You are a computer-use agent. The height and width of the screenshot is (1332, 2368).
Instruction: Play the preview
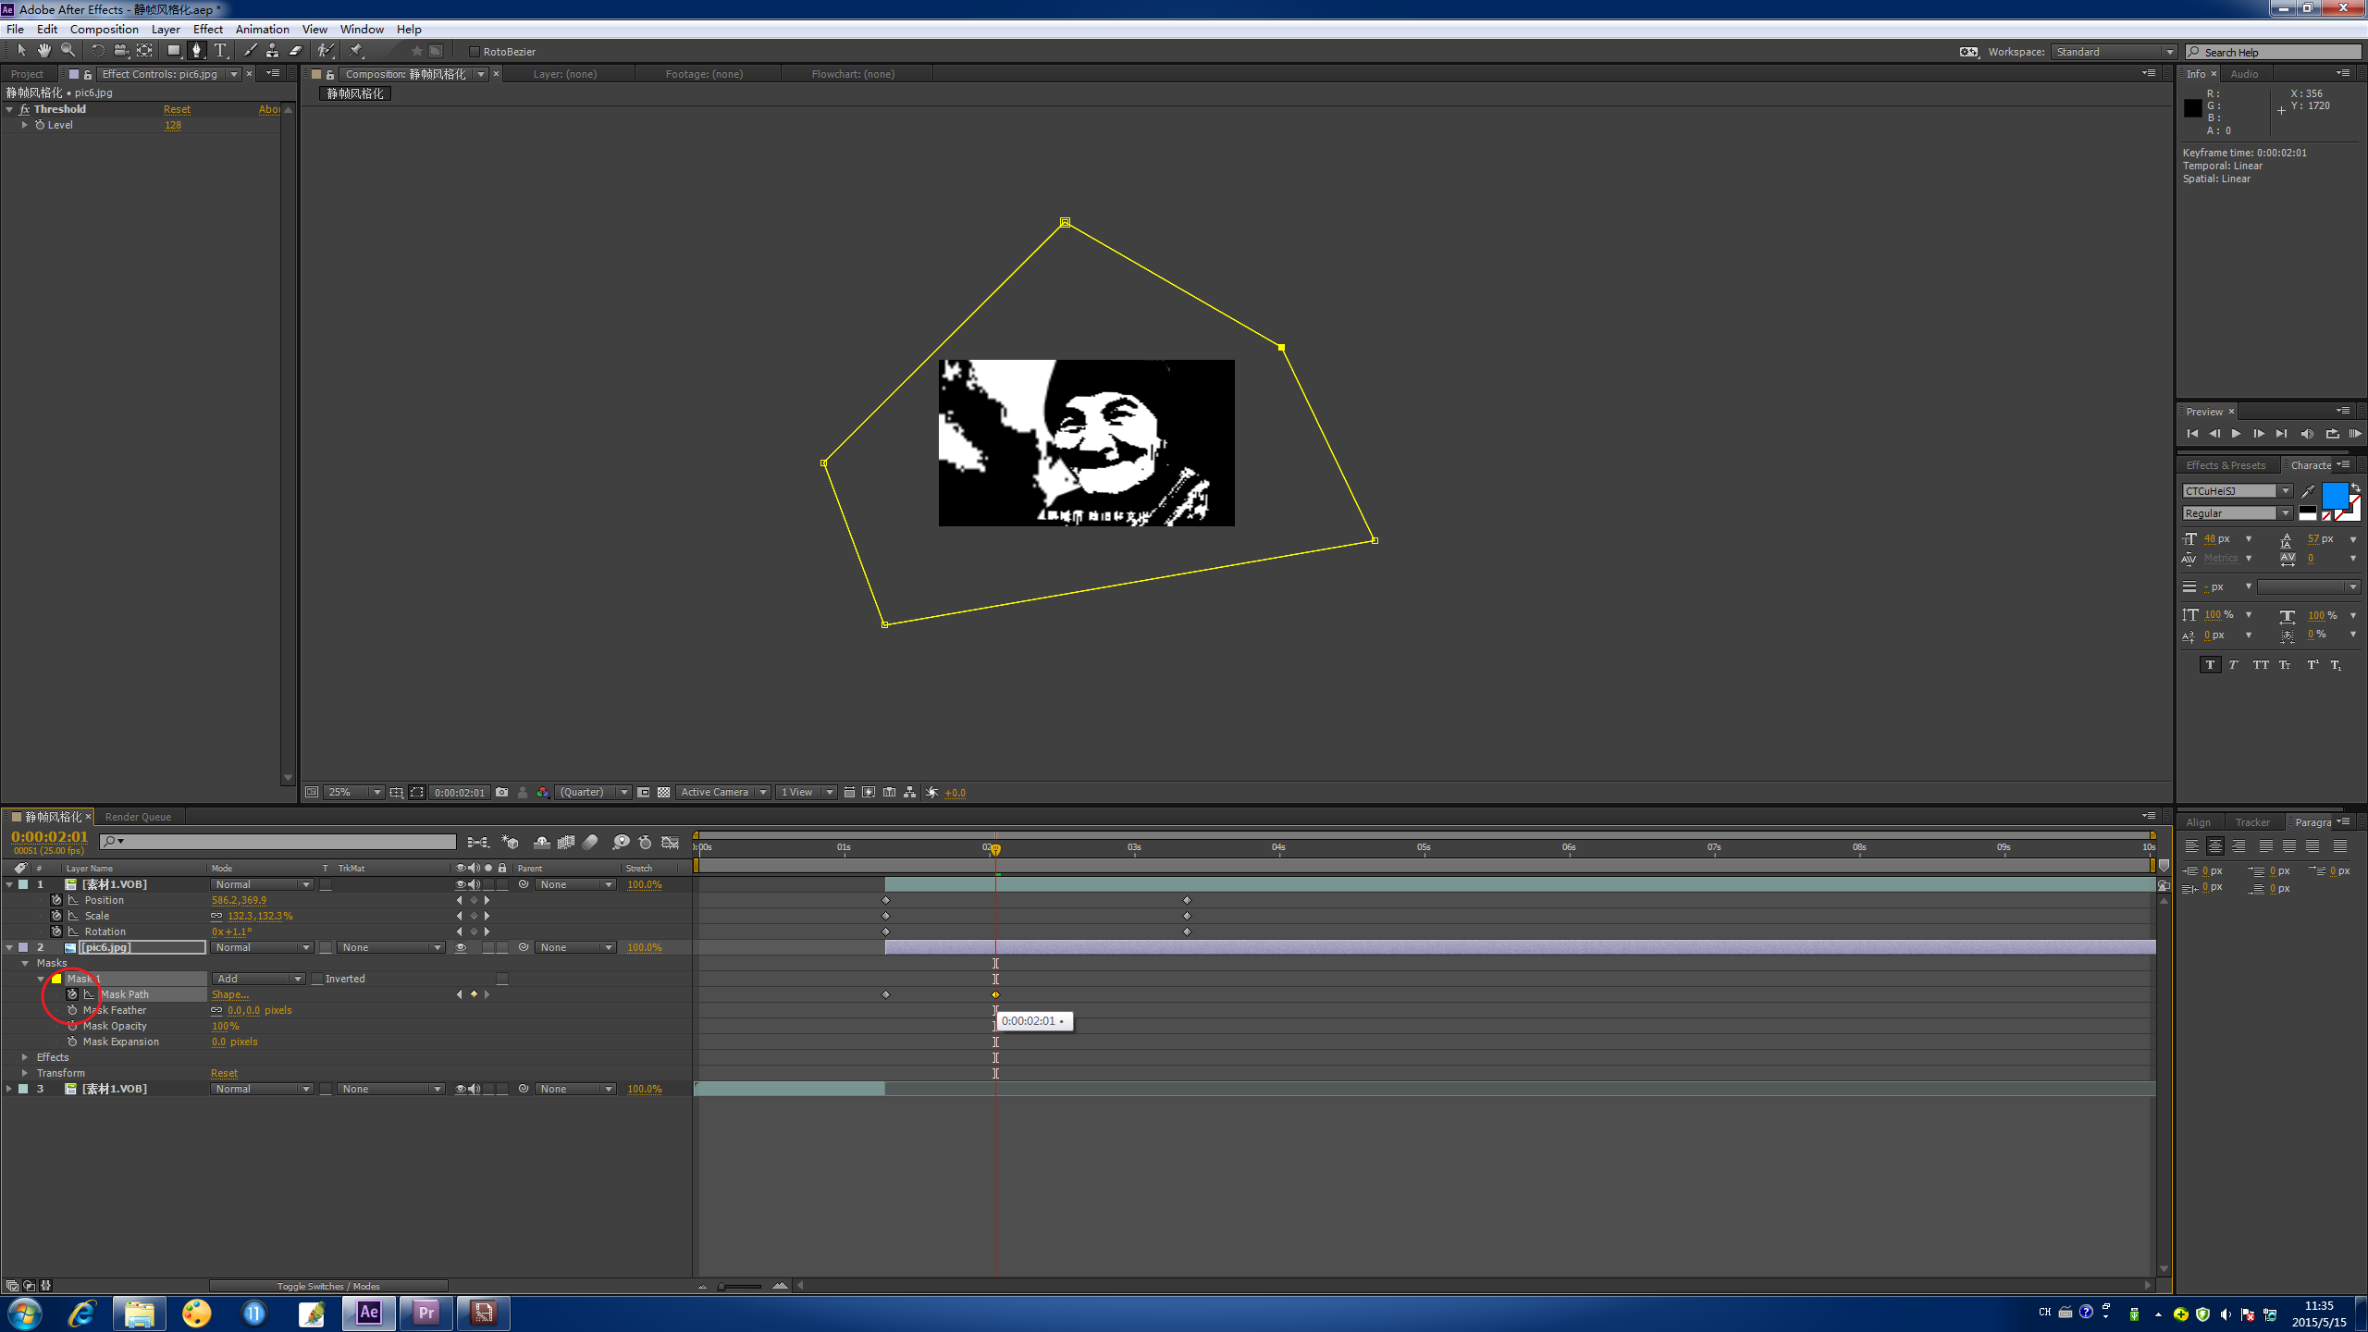[x=2236, y=434]
